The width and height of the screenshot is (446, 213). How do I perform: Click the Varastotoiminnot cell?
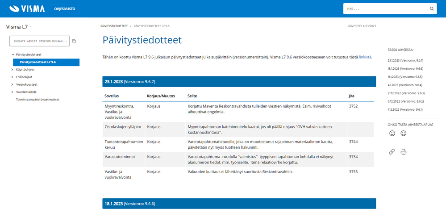tap(124, 159)
